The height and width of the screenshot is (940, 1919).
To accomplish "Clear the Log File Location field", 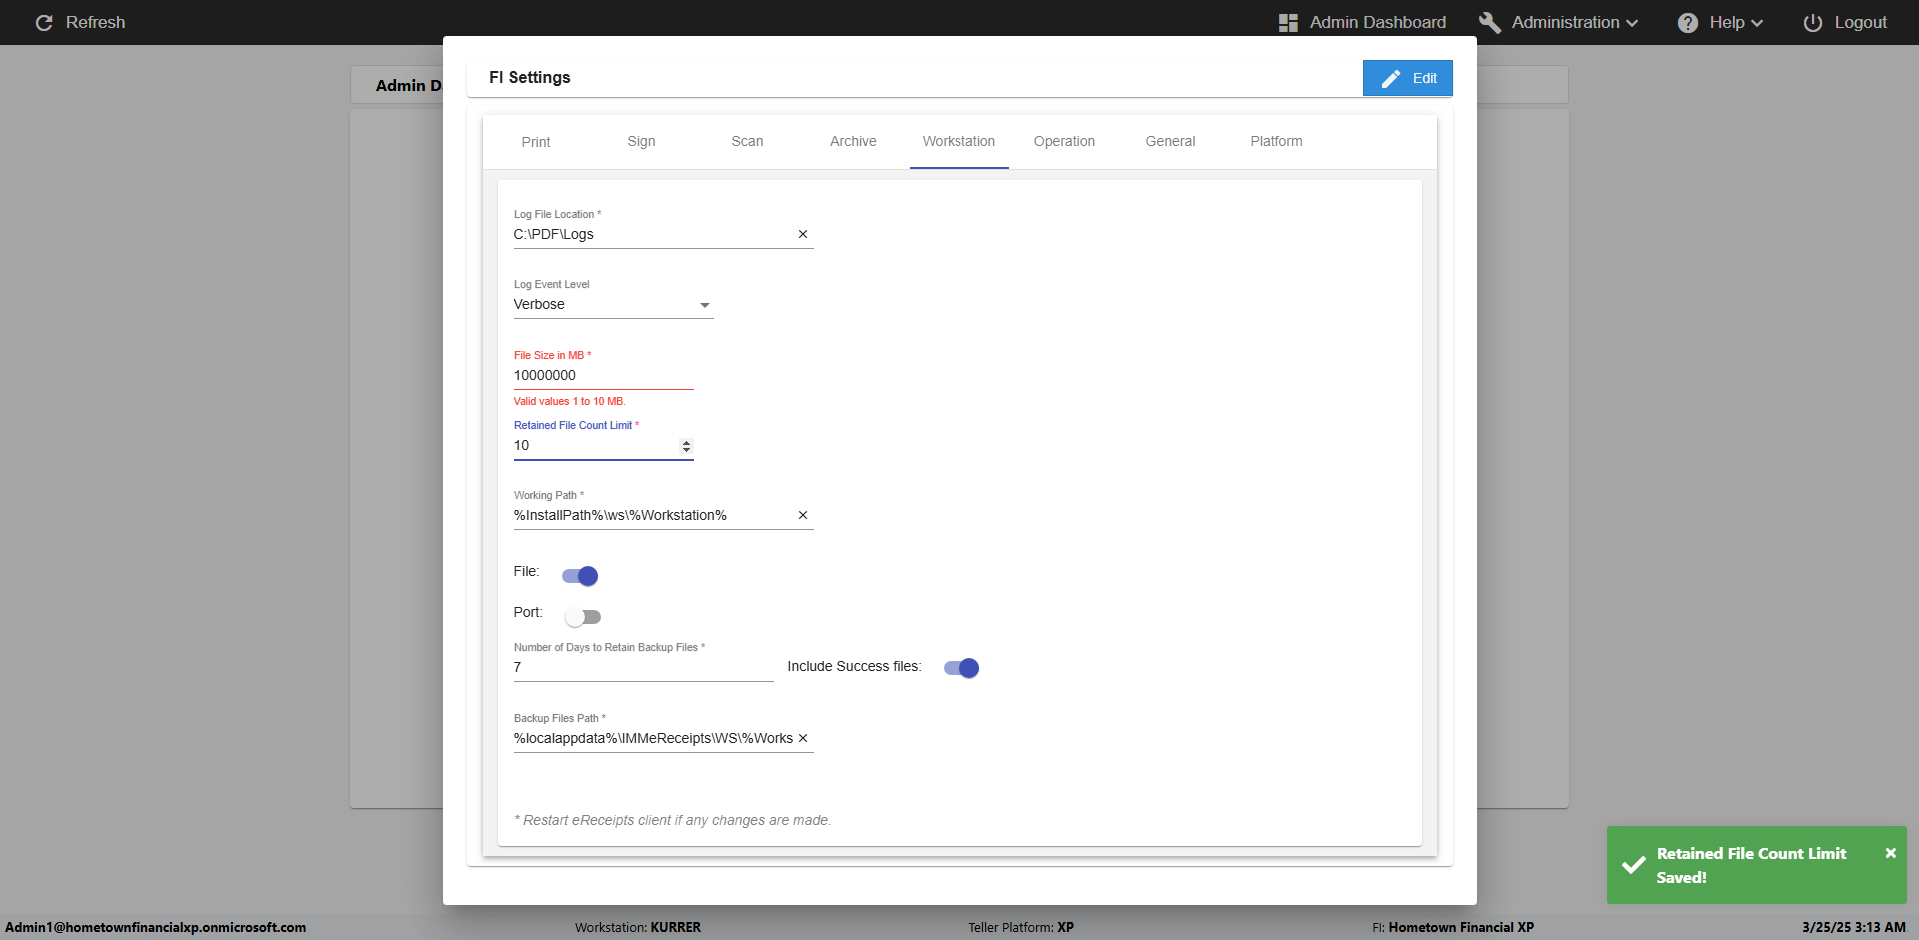I will pyautogui.click(x=802, y=234).
